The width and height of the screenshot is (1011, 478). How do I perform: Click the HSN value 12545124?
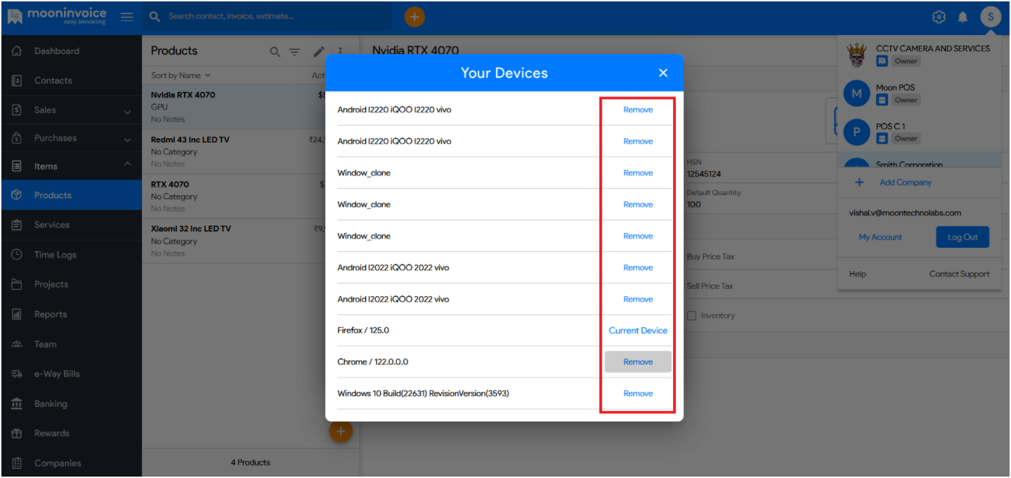pos(704,174)
